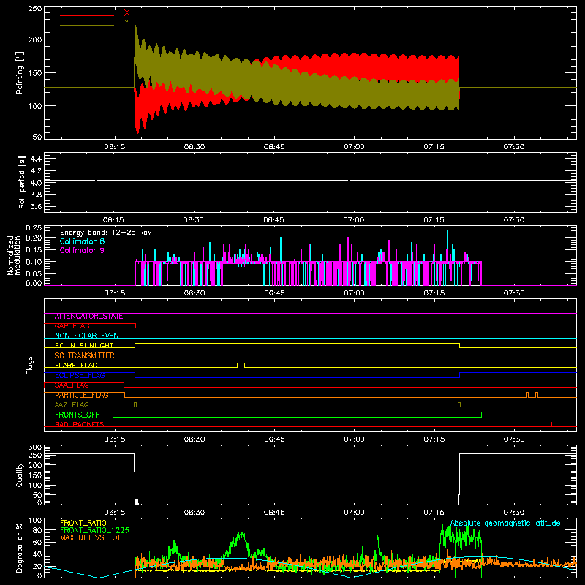Screen dimensions: 585x585
Task: Click the 4.0 tick on Roll period axis
Action: click(x=36, y=183)
